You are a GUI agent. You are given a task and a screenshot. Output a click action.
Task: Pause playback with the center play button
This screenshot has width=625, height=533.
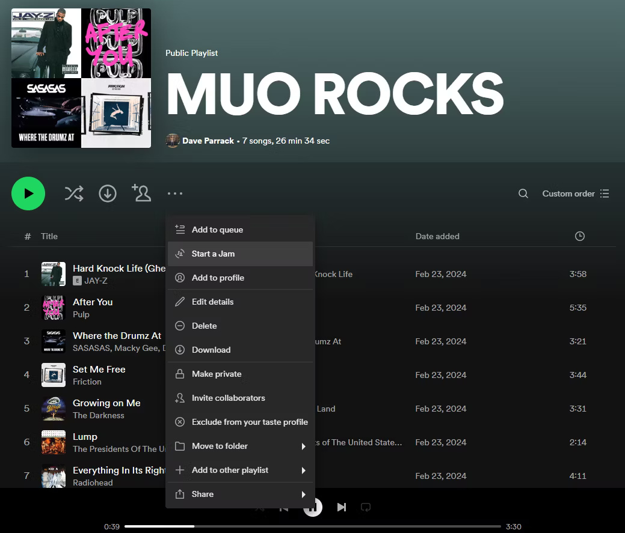(x=312, y=507)
